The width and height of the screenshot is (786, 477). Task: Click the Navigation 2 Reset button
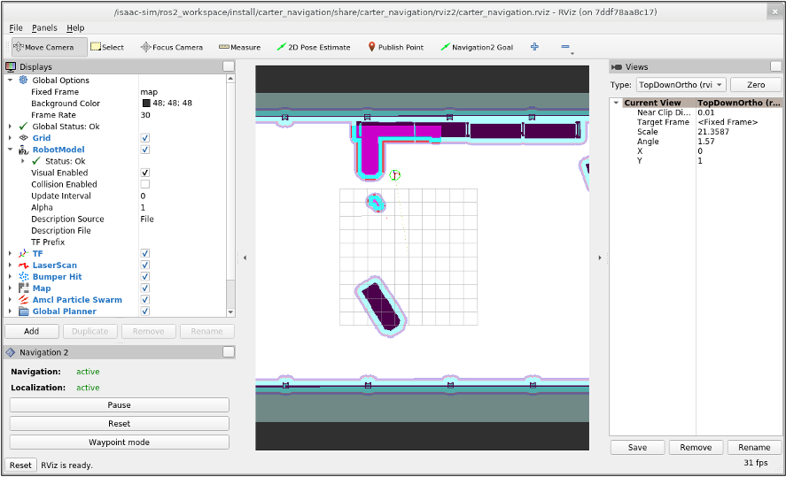click(x=120, y=423)
